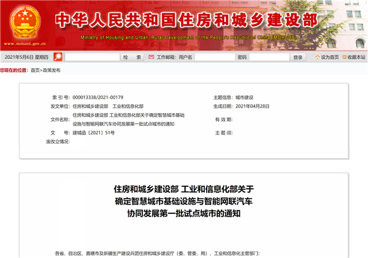Click the 登录 login button
368x258 pixels.
(298, 57)
